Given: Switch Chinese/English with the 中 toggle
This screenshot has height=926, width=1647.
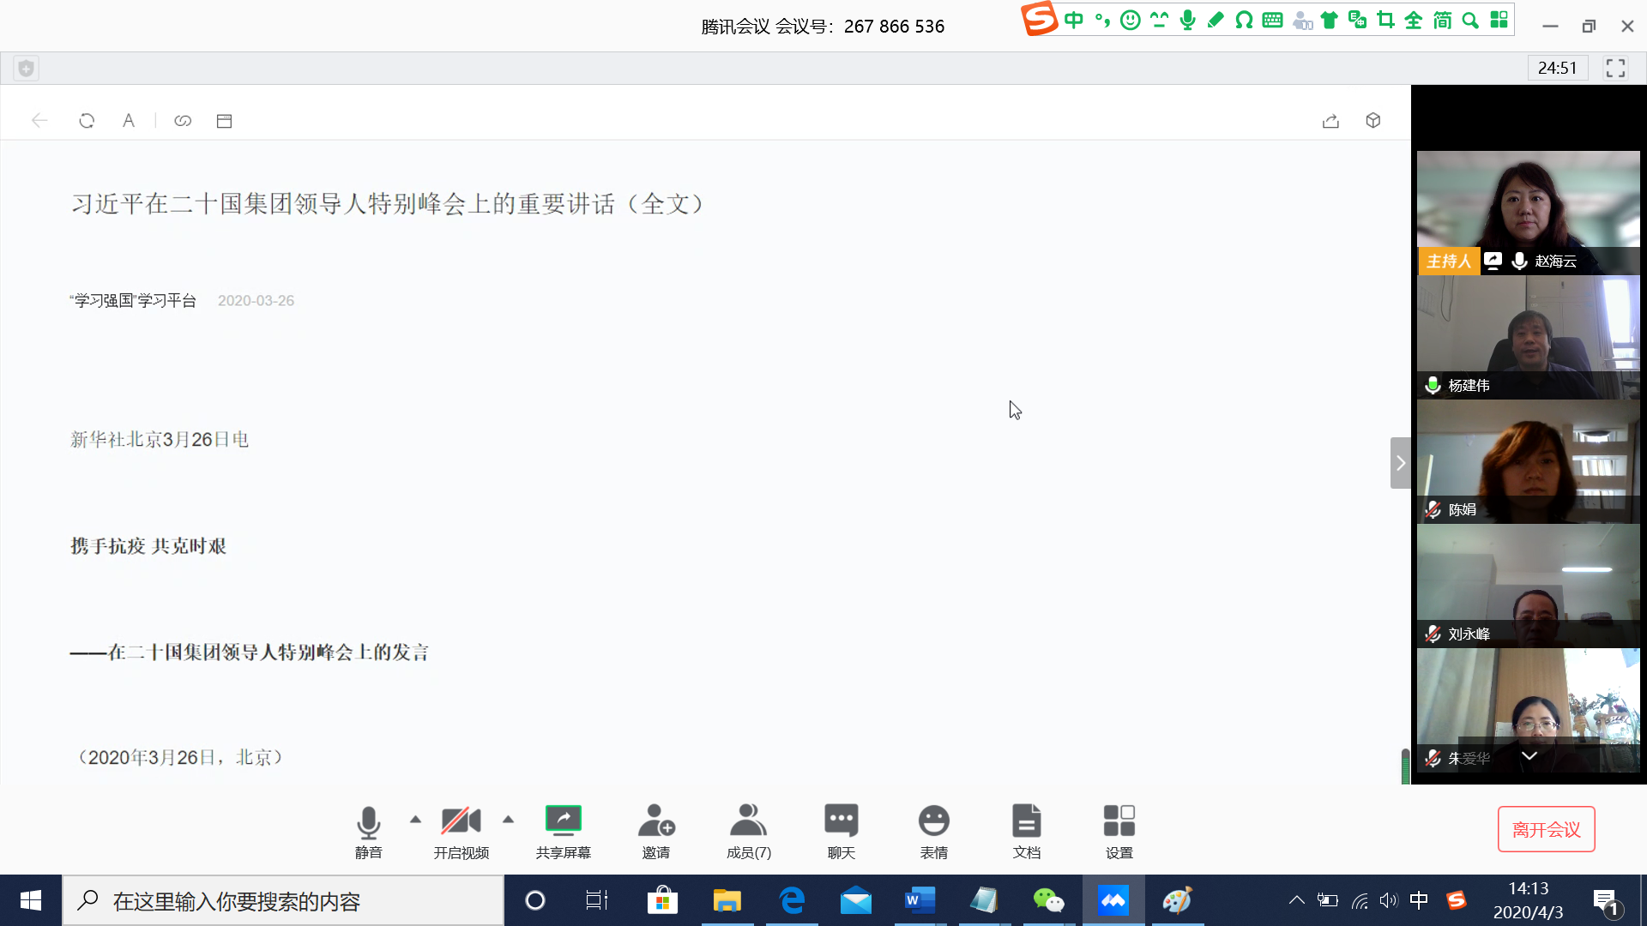Looking at the screenshot, I should point(1073,19).
